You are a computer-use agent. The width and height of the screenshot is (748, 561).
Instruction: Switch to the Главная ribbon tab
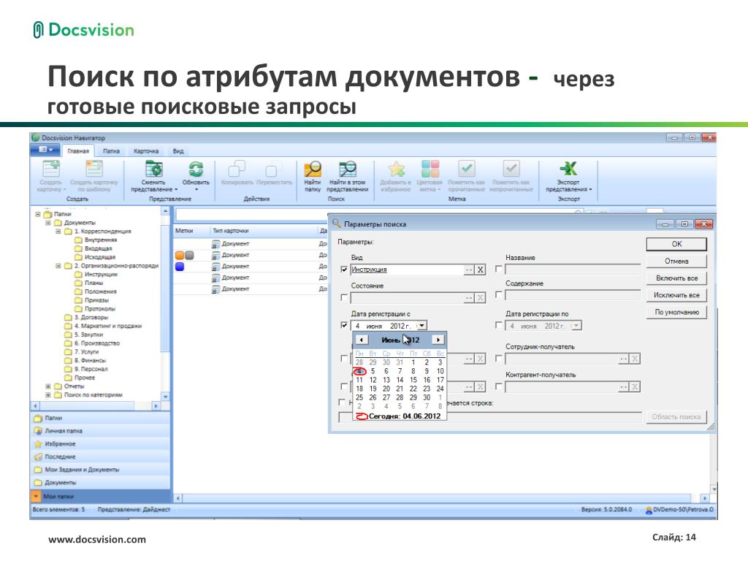tap(78, 151)
